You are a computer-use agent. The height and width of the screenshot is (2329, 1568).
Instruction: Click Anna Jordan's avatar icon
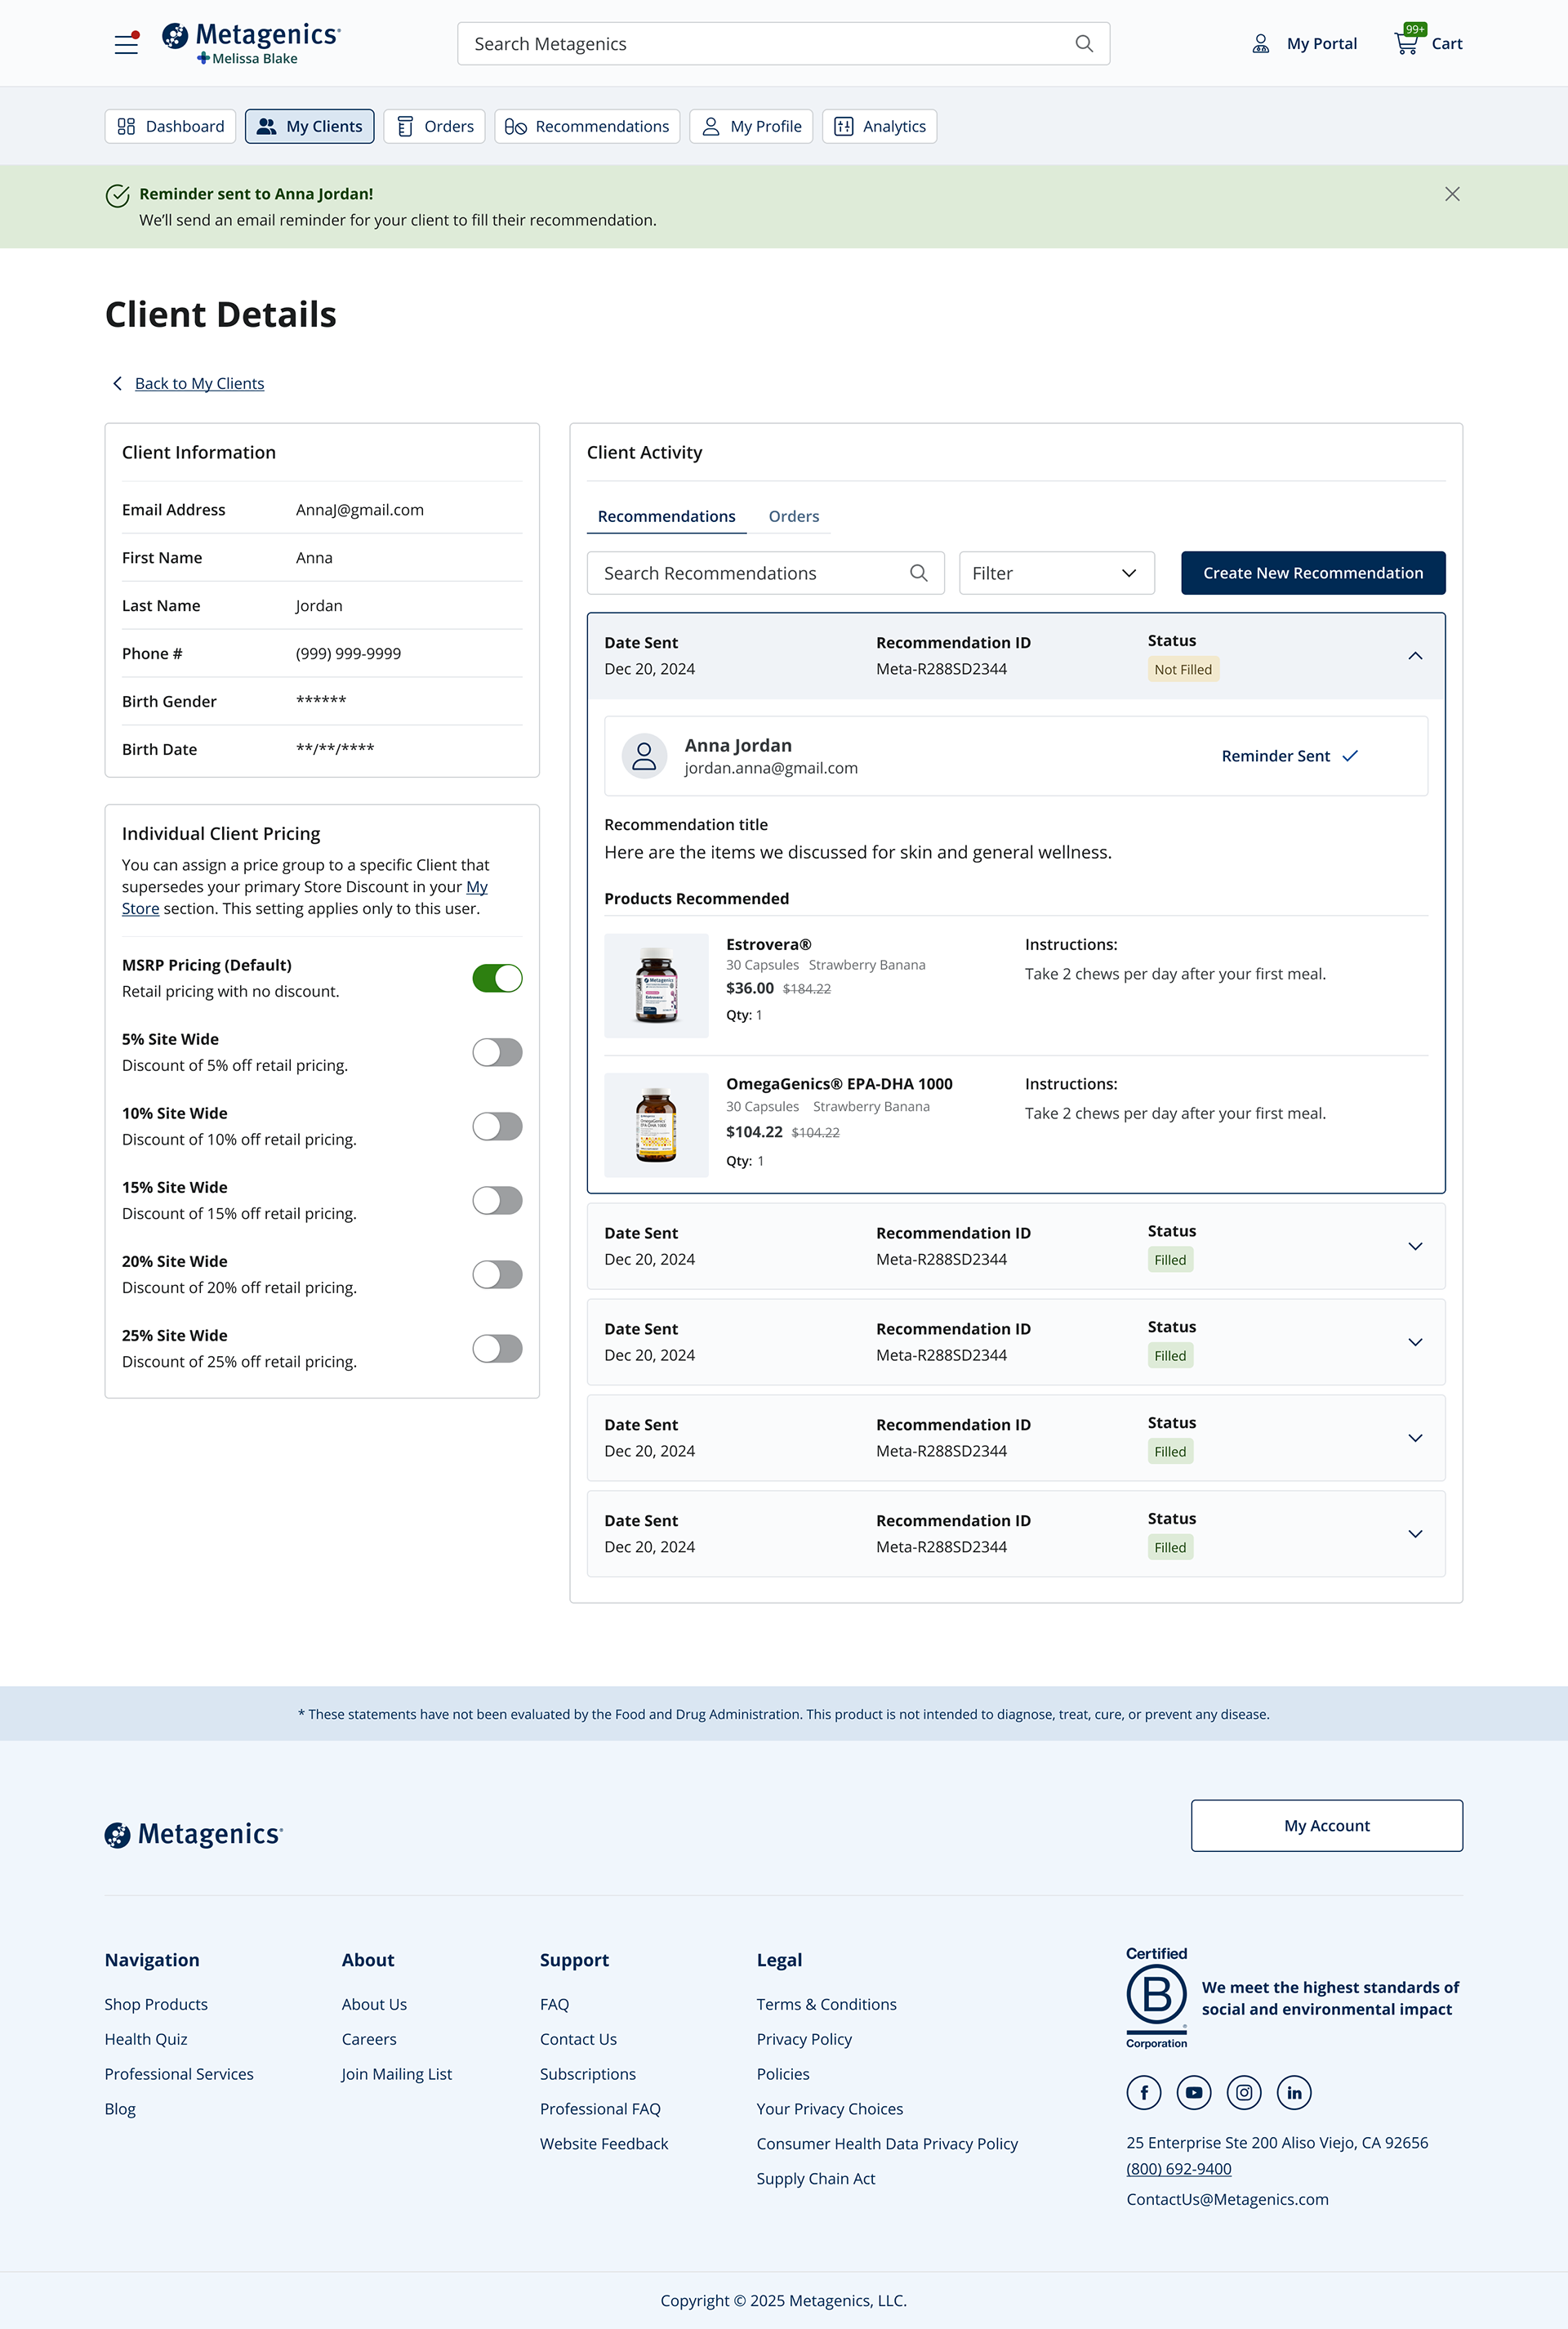(x=644, y=756)
